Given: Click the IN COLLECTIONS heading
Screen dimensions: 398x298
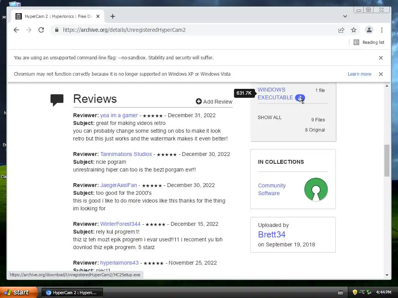Looking at the screenshot, I should click(281, 162).
